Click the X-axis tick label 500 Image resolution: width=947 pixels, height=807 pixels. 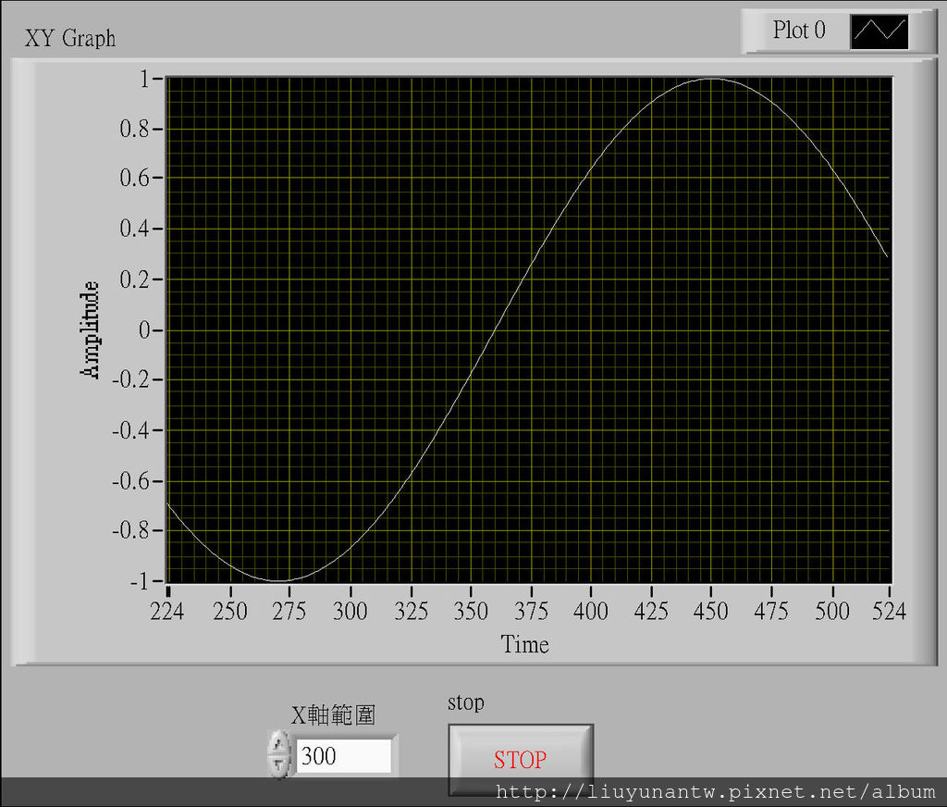coord(832,612)
